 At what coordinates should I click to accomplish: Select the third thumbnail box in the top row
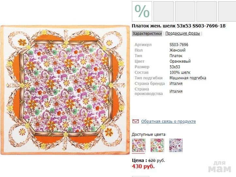185,11
